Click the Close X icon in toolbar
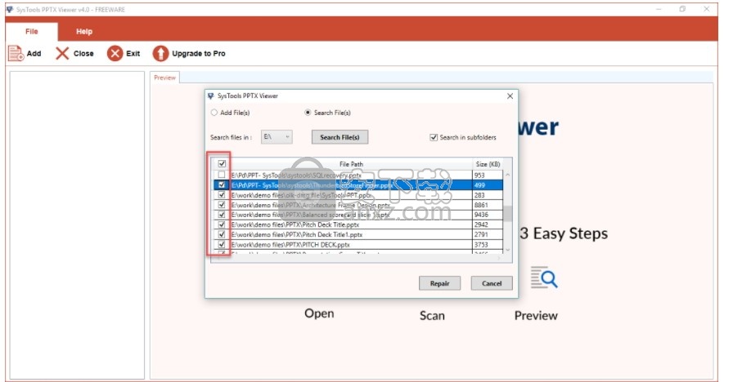 pyautogui.click(x=62, y=54)
